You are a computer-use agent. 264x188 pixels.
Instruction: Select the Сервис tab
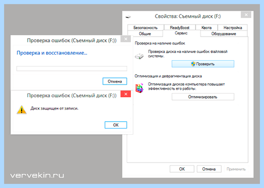[x=181, y=33]
